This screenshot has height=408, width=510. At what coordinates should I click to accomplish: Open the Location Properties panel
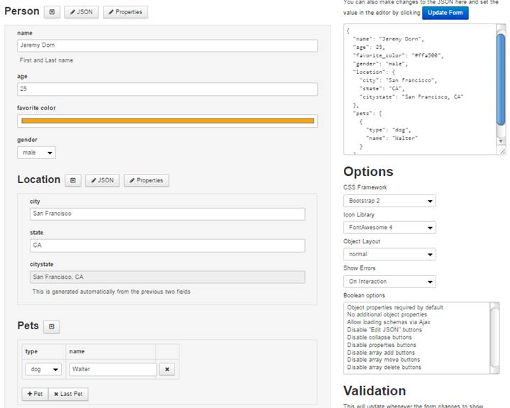tap(146, 180)
